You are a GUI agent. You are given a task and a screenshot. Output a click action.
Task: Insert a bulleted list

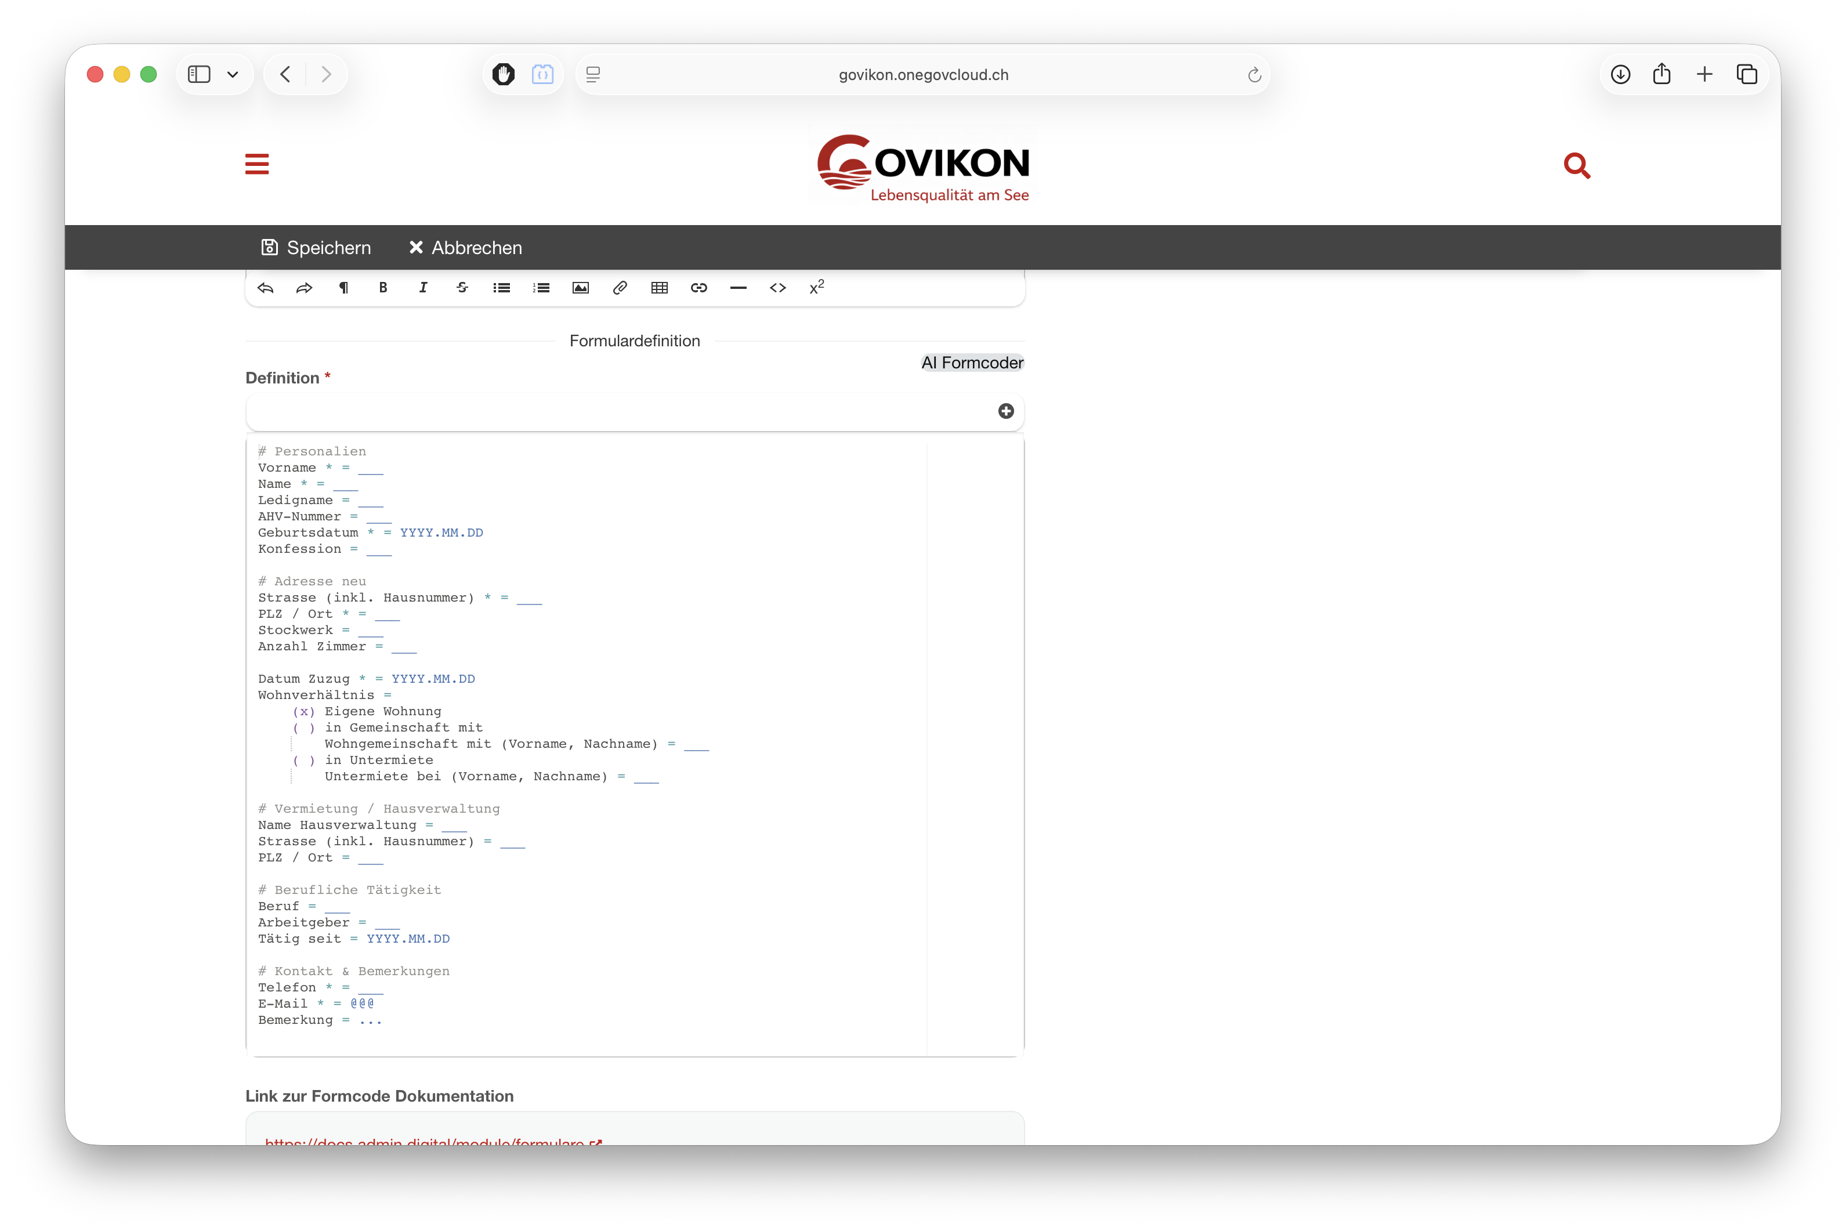[x=501, y=288]
